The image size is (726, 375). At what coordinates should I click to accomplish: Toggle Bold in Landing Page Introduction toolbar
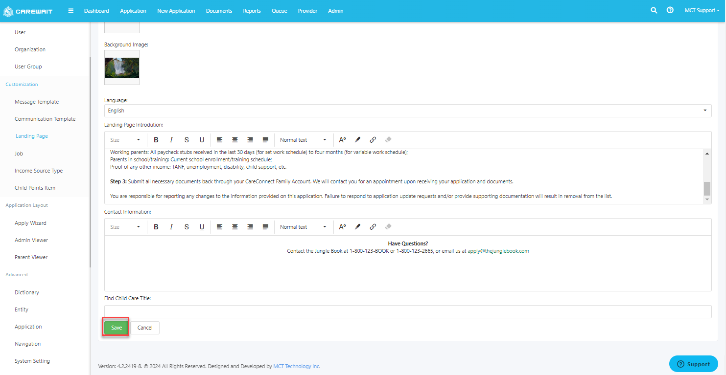pos(156,140)
